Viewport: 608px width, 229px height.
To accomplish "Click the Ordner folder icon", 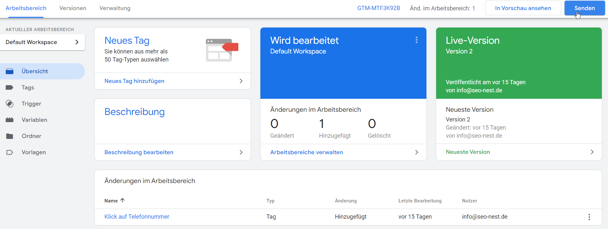I will 10,136.
